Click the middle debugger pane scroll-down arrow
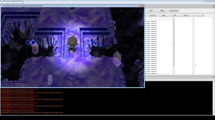The width and height of the screenshot is (215, 120). 193,73
